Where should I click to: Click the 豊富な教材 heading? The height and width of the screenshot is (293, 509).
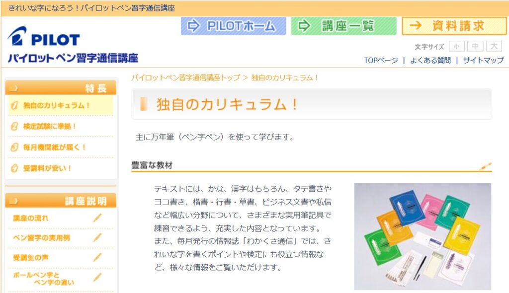pos(152,165)
